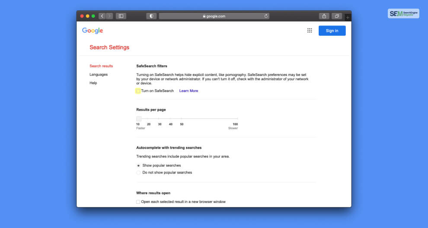The height and width of the screenshot is (228, 428).
Task: Click the Google logo
Action: 93,31
